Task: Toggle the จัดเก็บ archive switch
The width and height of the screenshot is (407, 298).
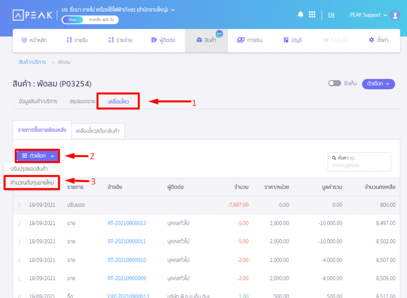Action: (x=334, y=83)
